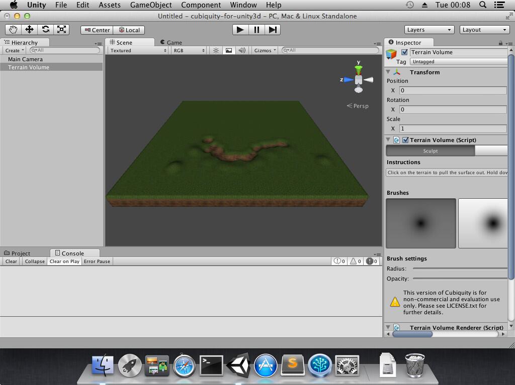Screen dimensions: 515x385
Task: Toggle scene skybox image effects icon
Action: click(229, 51)
